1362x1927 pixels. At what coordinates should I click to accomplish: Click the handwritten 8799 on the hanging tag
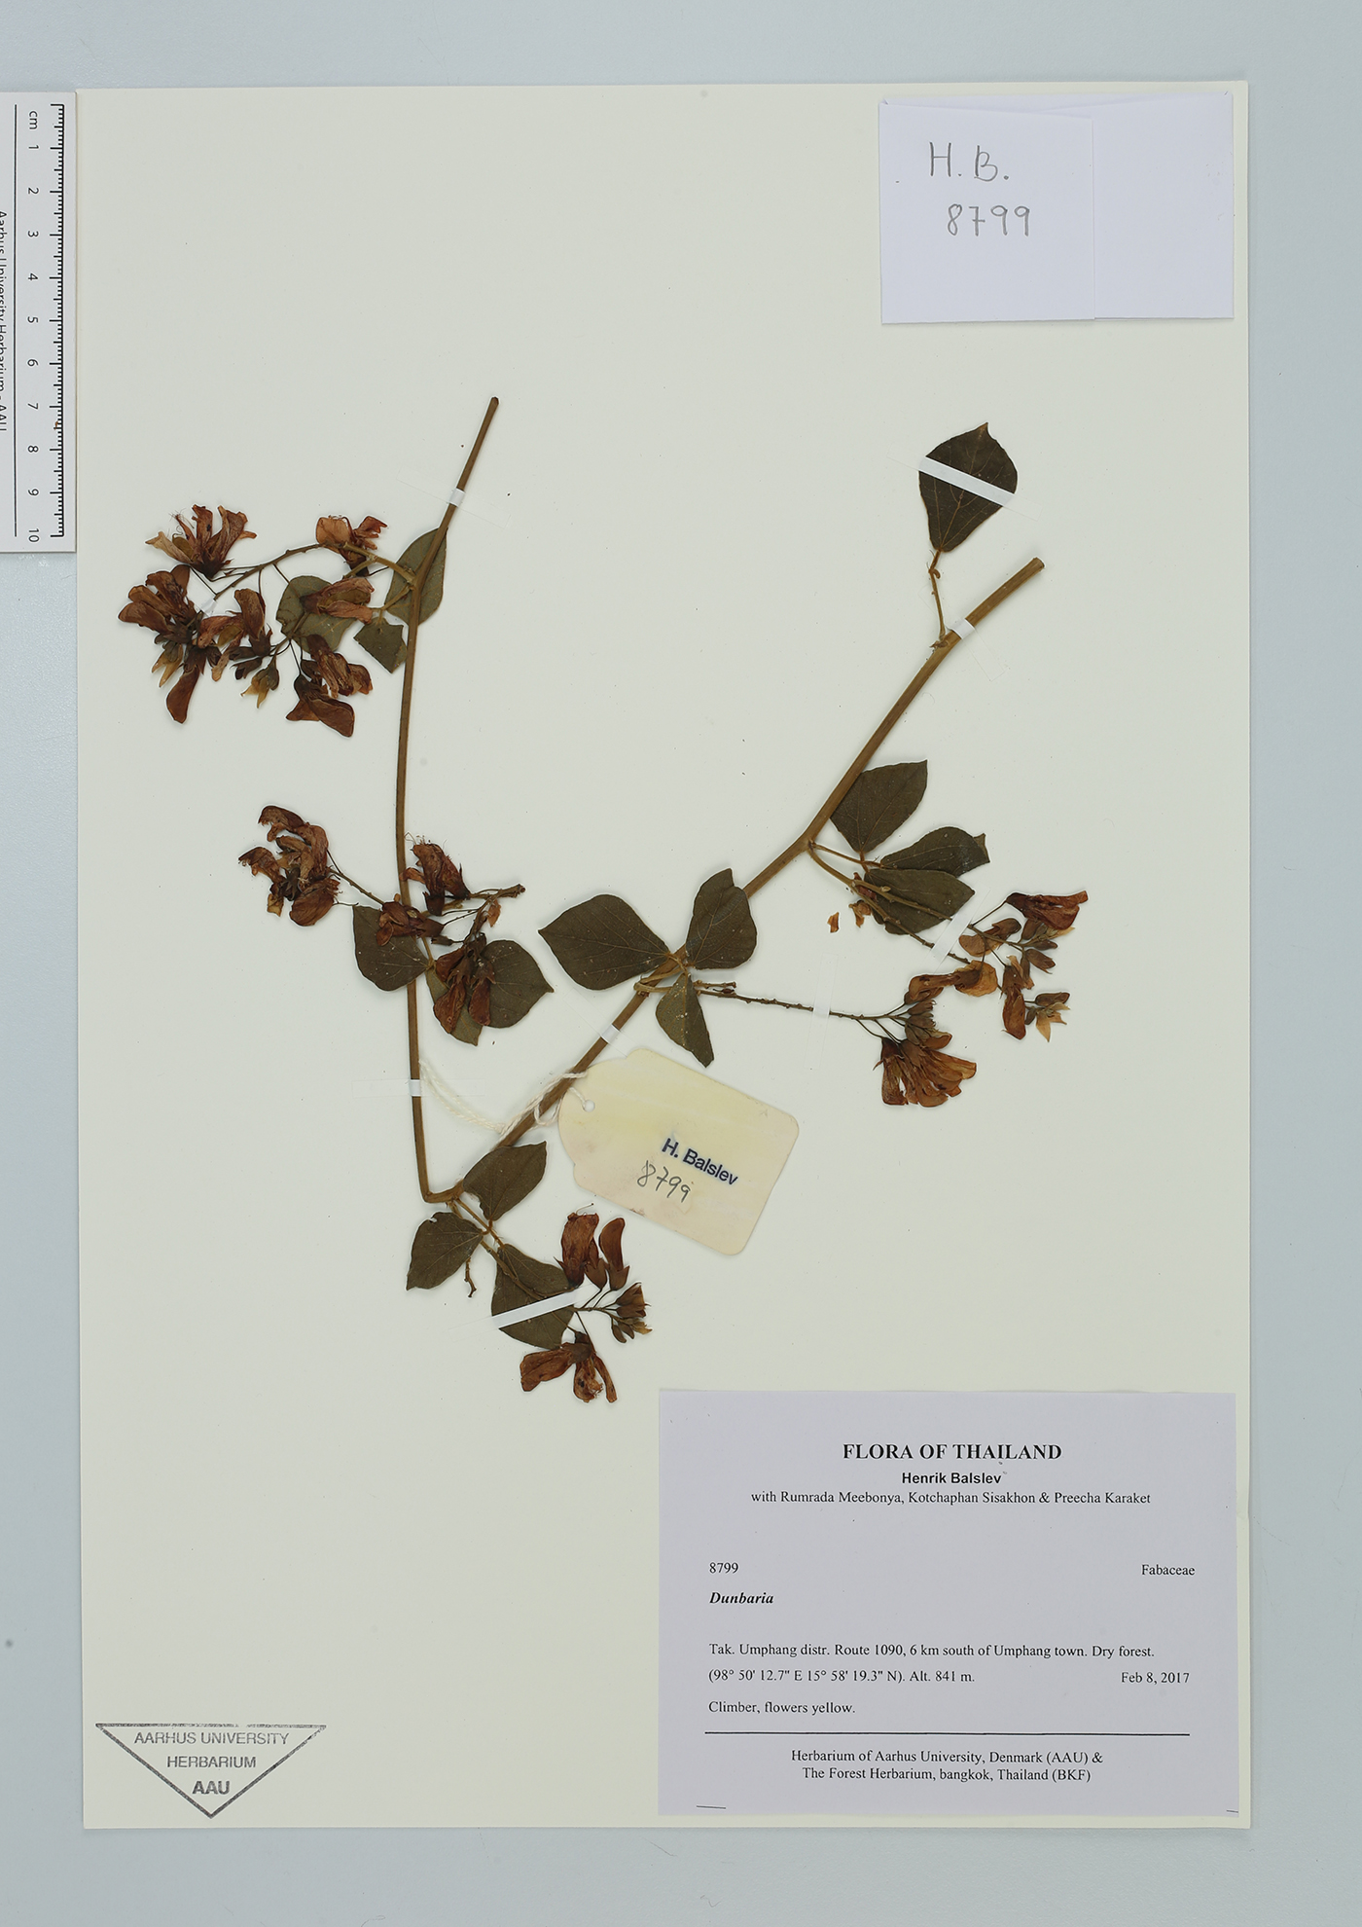664,1182
